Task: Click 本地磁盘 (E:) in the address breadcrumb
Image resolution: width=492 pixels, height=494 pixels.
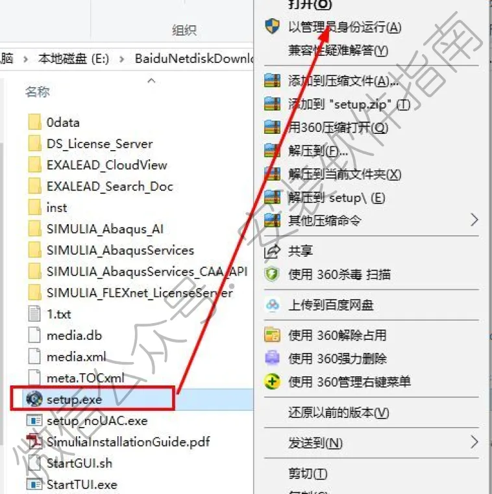Action: point(73,58)
